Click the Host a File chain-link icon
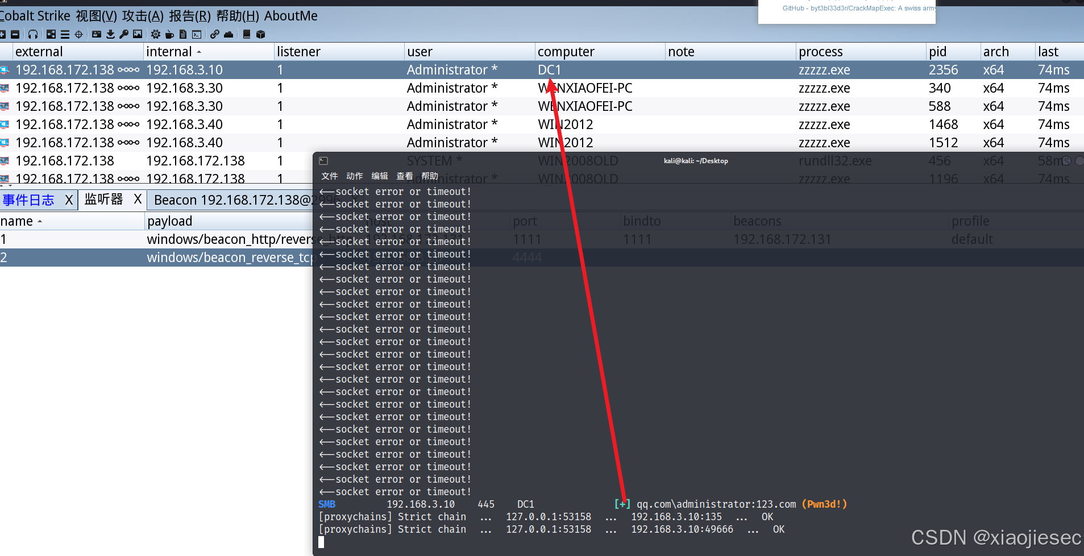Image resolution: width=1084 pixels, height=556 pixels. (214, 35)
